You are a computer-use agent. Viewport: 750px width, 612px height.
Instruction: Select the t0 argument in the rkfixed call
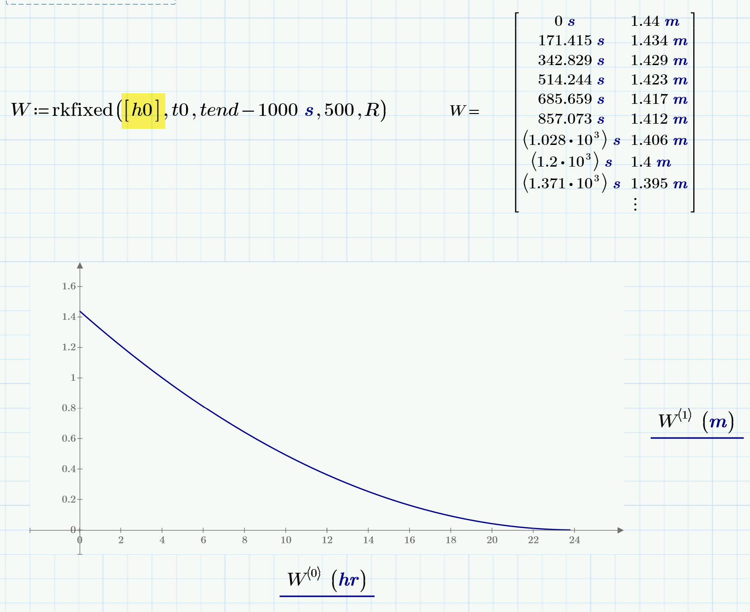click(x=181, y=109)
